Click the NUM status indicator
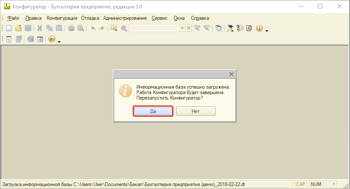 316,184
